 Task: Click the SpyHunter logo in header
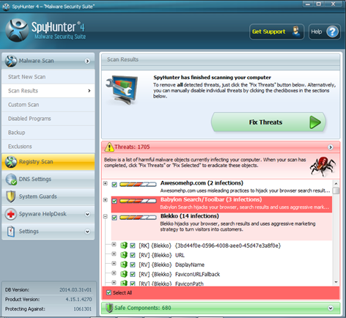(17, 30)
